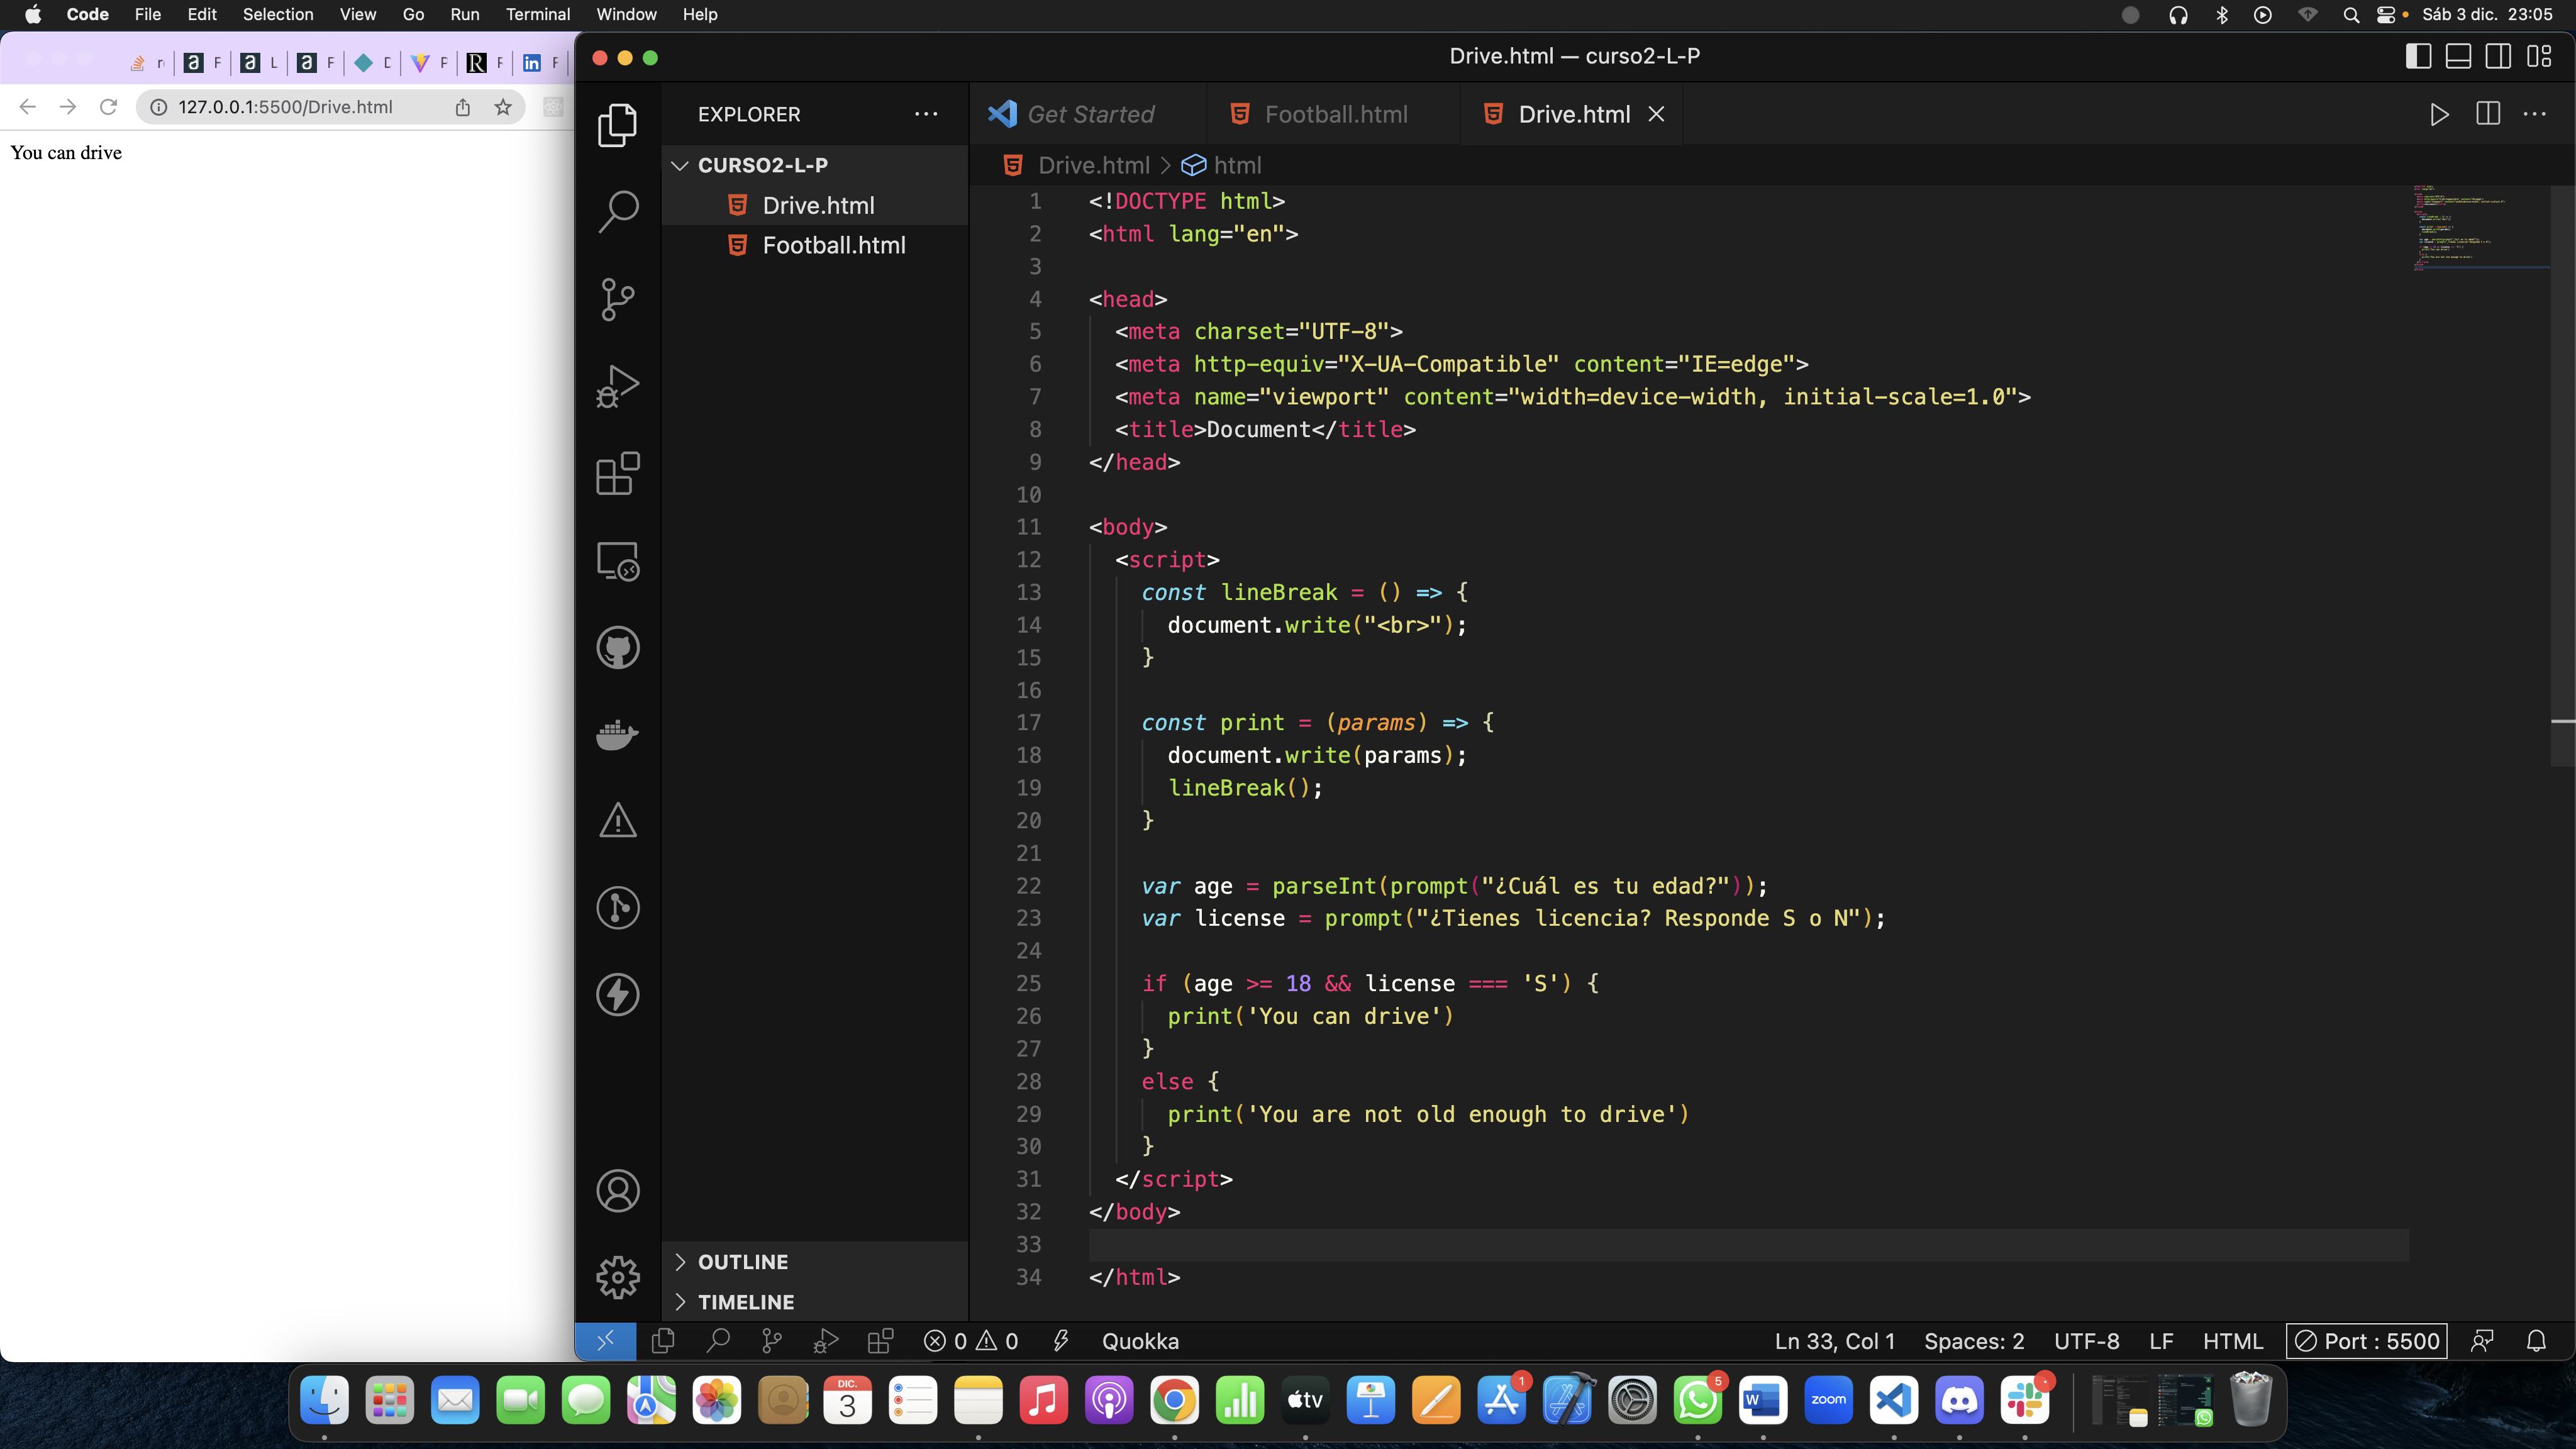Open Source Control view in activity bar
The height and width of the screenshot is (1449, 2576).
[617, 299]
